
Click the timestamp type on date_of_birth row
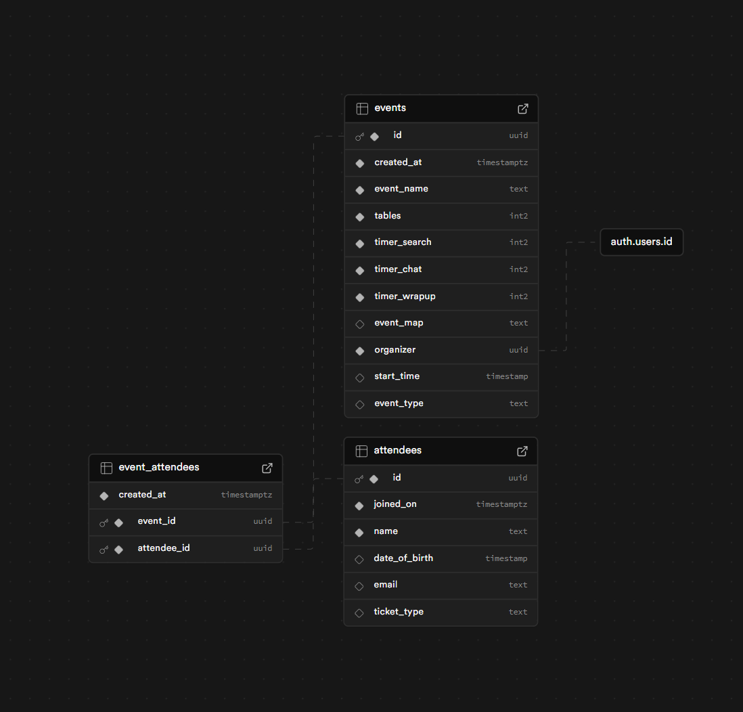coord(506,558)
